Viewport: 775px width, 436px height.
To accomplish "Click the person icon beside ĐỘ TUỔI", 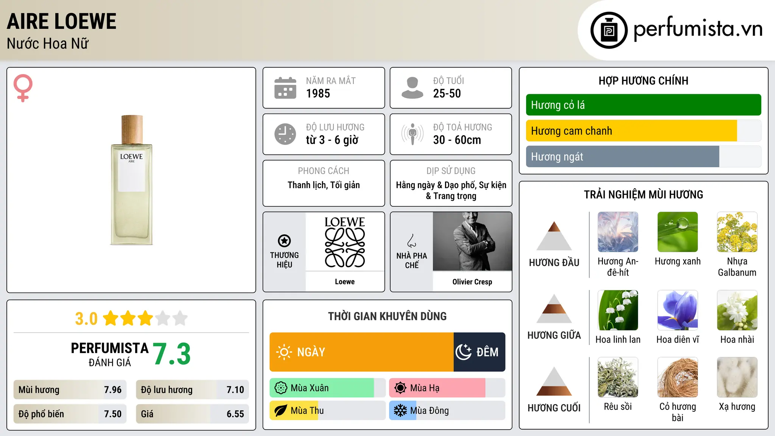I will pyautogui.click(x=412, y=88).
